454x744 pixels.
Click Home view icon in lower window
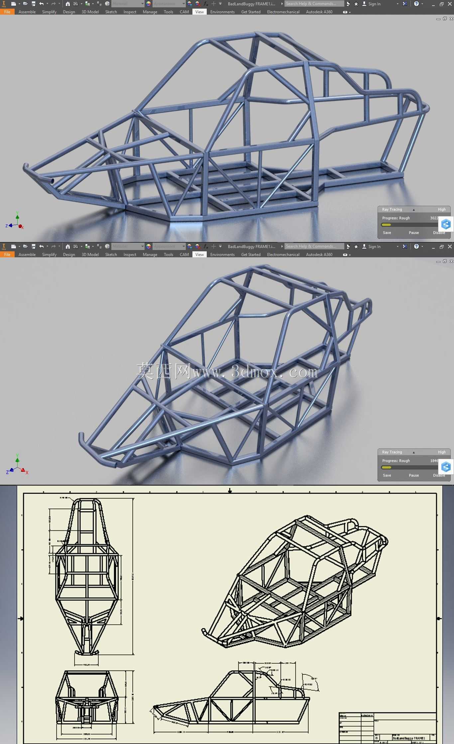click(67, 246)
